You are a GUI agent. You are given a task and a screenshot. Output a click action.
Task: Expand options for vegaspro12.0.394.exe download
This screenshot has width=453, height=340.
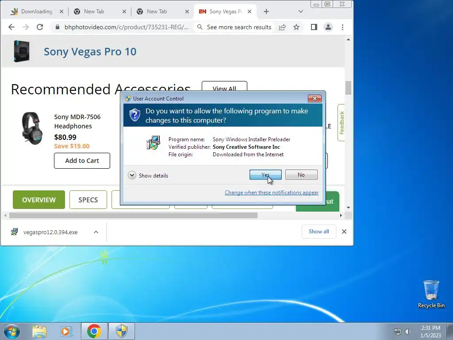tap(96, 232)
